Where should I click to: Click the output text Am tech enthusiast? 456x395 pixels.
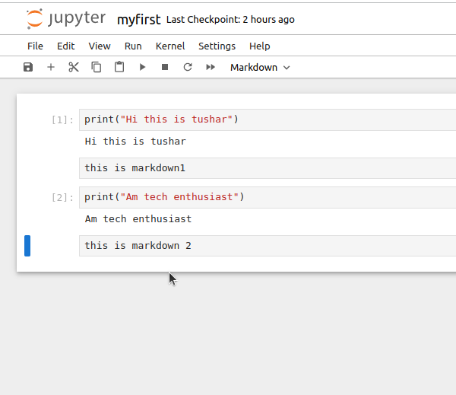click(x=138, y=219)
